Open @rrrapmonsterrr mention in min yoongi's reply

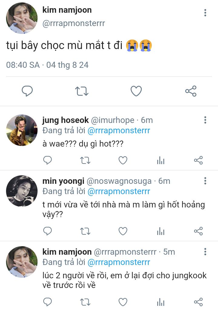click(x=119, y=191)
